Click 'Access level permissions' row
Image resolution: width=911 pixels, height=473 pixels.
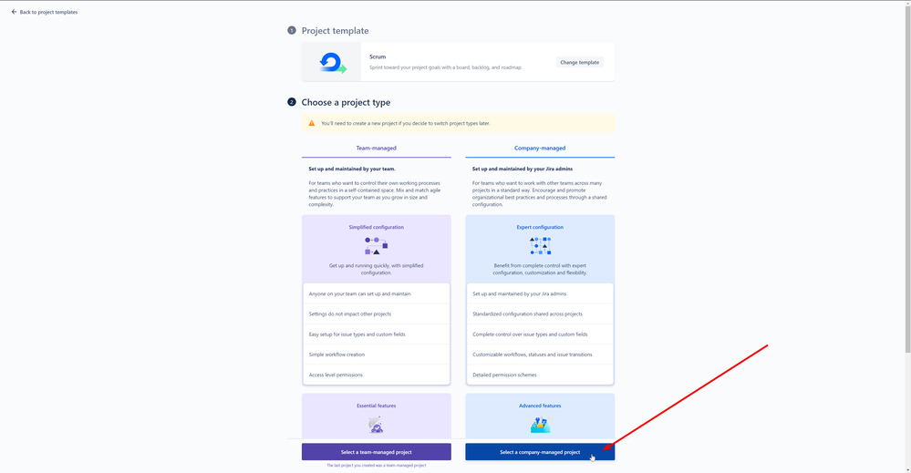(376, 375)
